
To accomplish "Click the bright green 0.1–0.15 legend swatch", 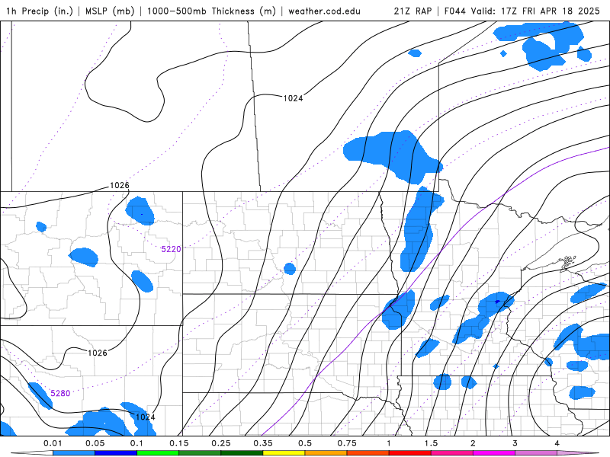I will click(x=158, y=453).
